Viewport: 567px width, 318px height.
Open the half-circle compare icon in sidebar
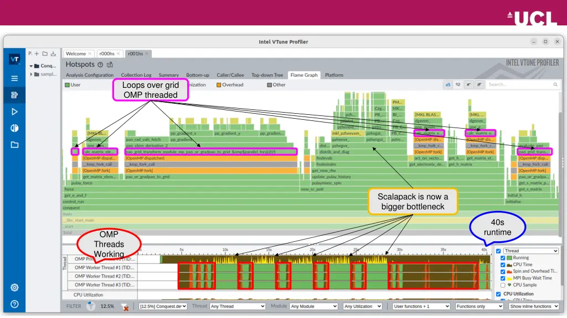click(x=14, y=128)
